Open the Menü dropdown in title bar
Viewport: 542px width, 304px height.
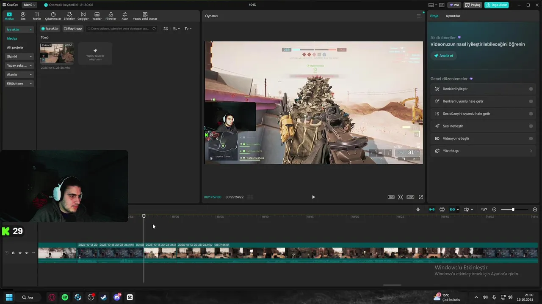30,5
